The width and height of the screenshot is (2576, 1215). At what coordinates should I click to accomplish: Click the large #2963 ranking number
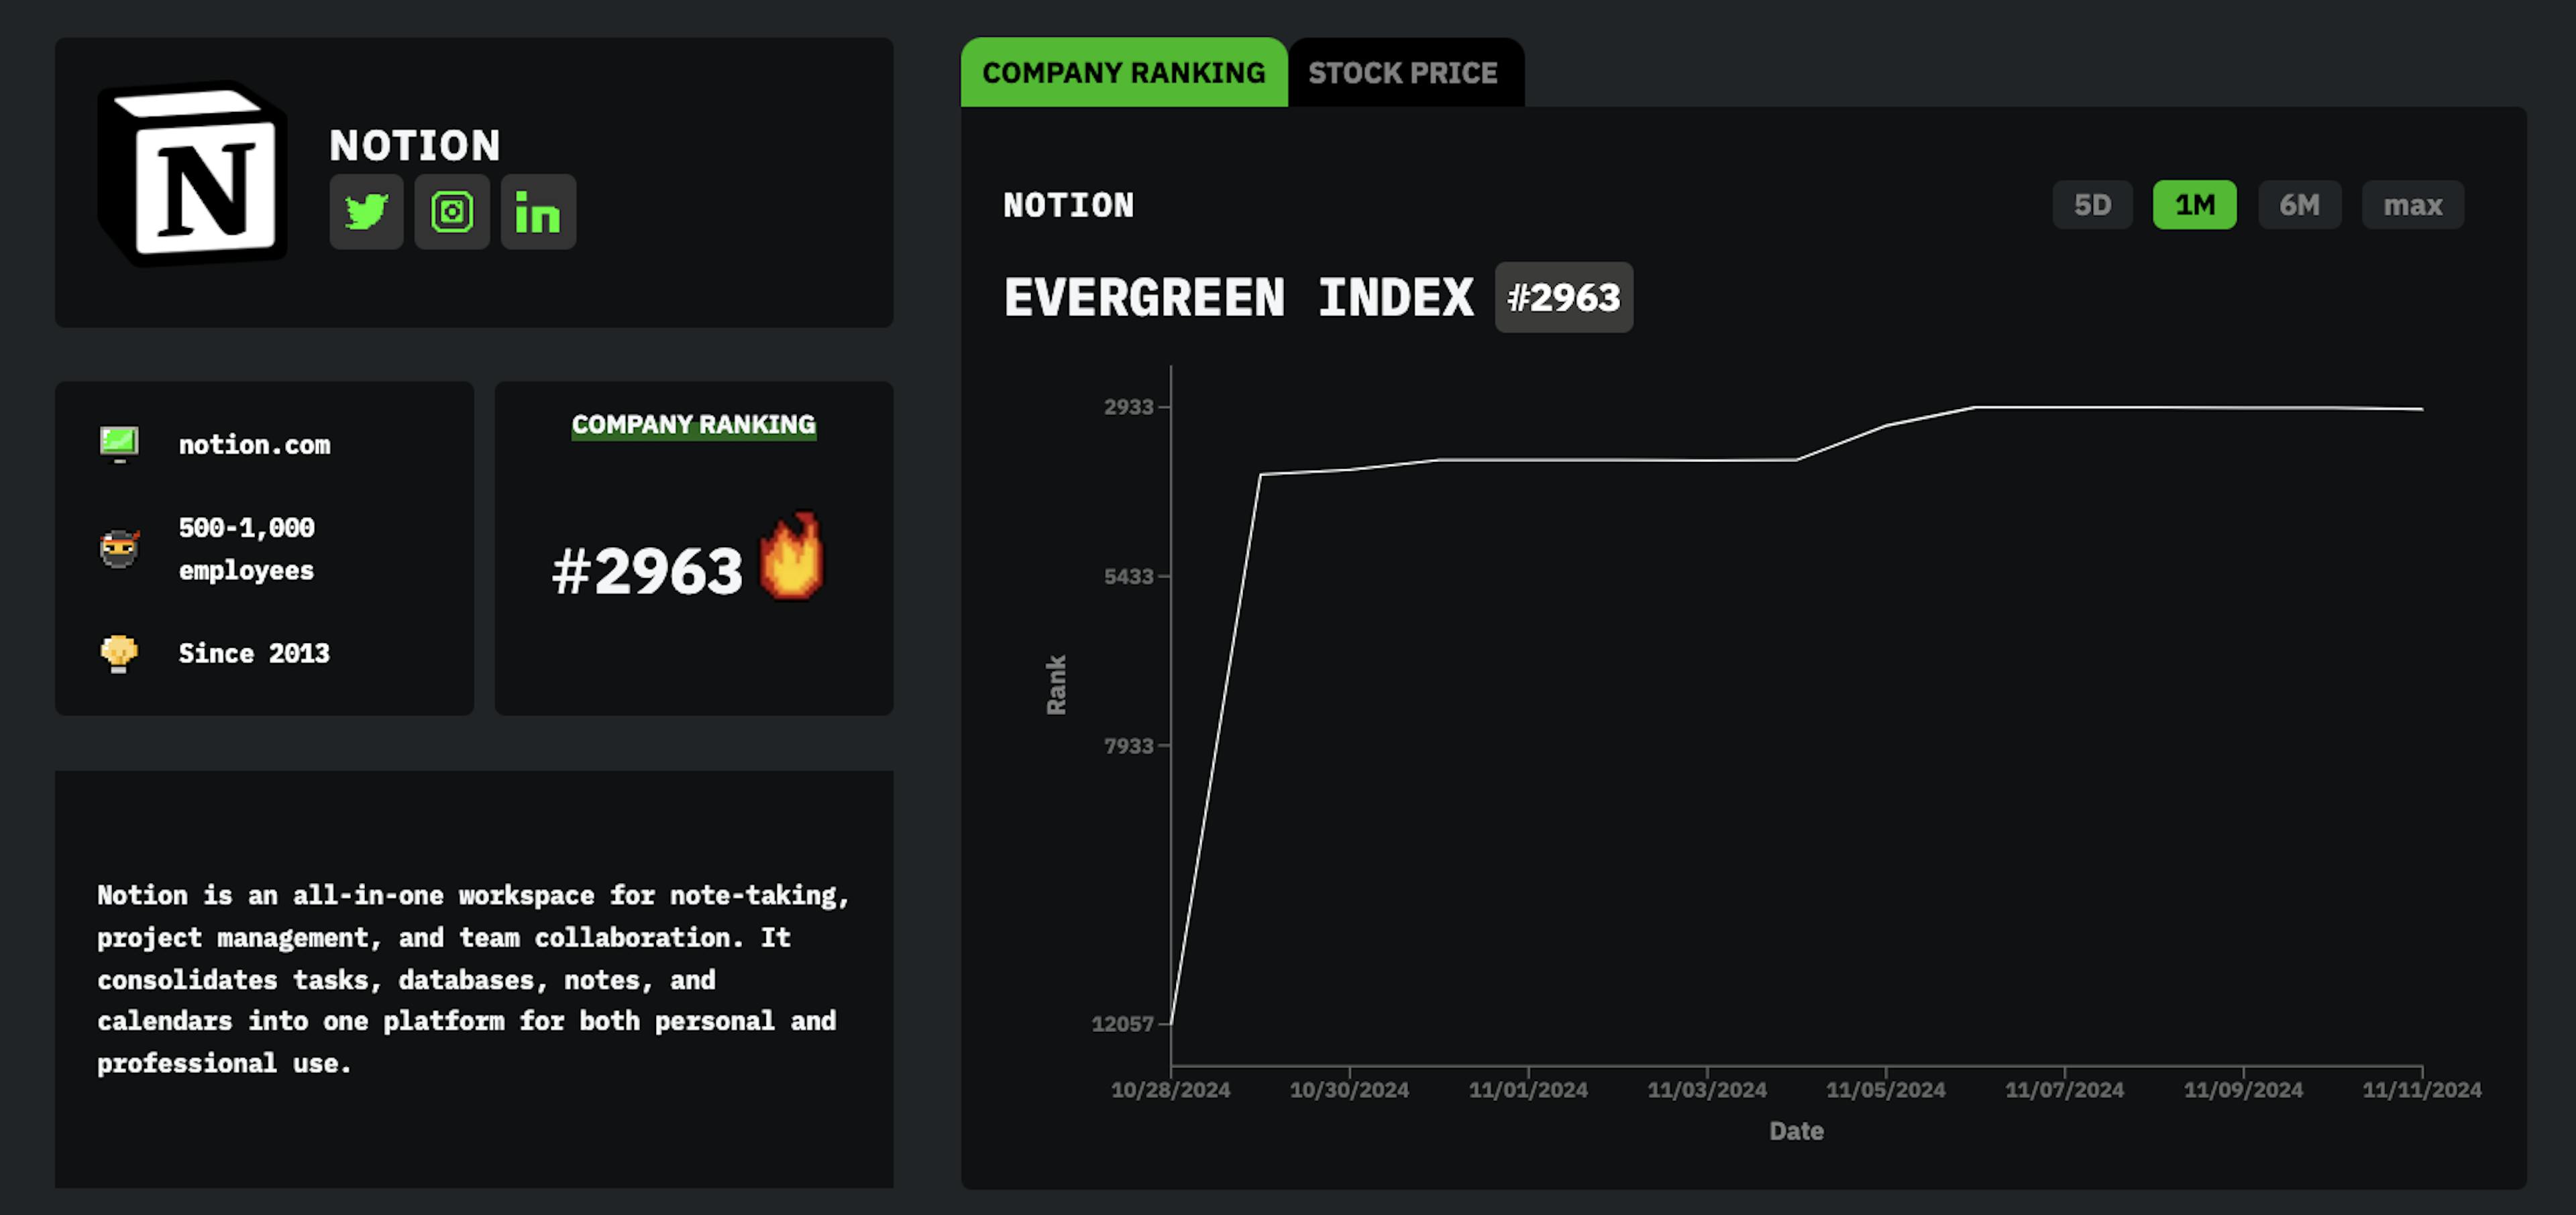(647, 571)
